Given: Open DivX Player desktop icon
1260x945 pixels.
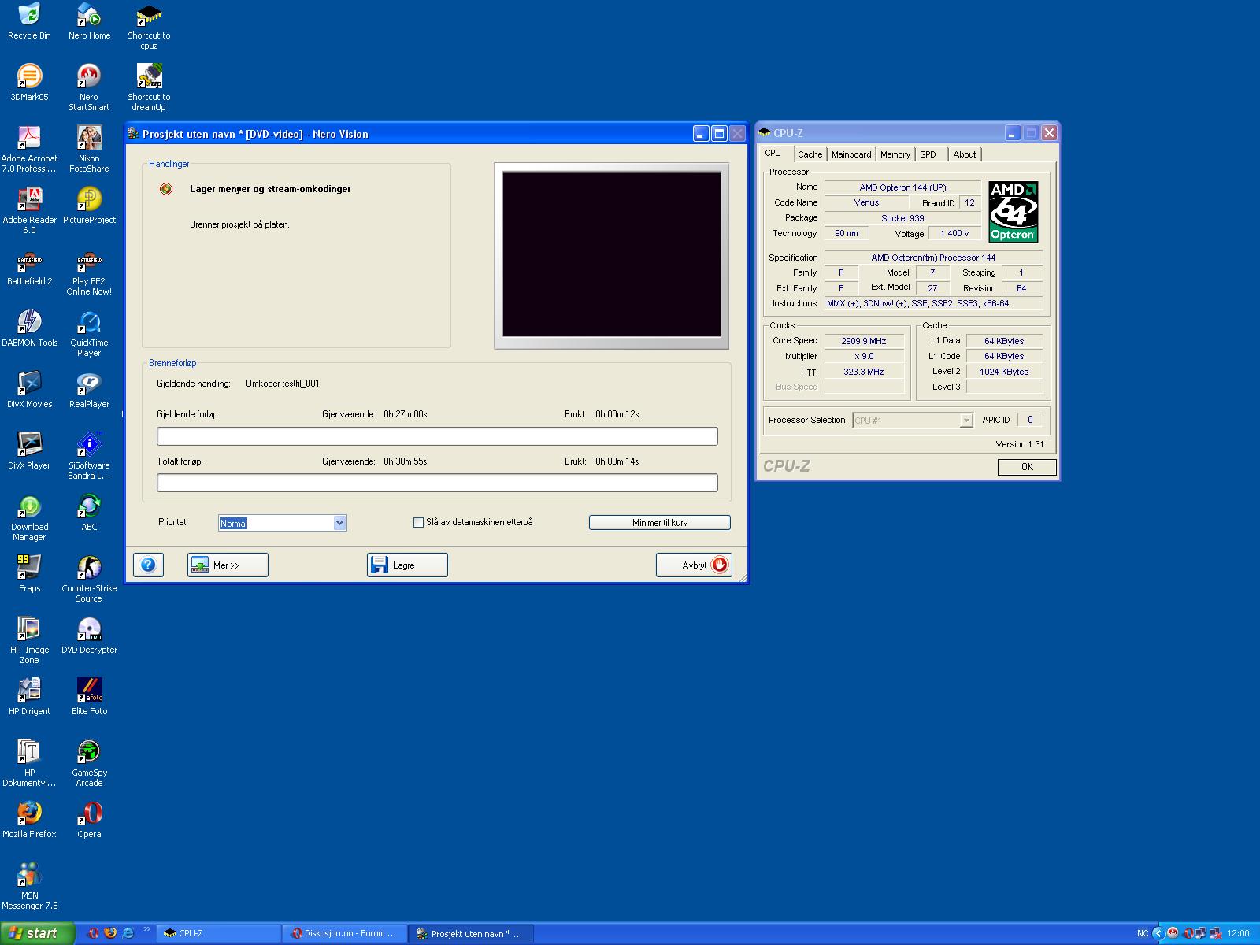Looking at the screenshot, I should coord(29,451).
